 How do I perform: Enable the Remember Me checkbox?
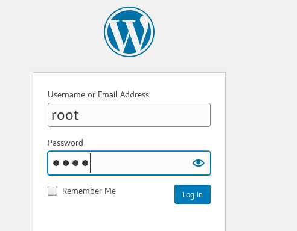53,191
